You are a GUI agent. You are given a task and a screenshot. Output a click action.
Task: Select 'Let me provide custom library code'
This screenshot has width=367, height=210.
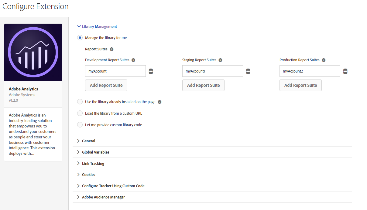80,125
